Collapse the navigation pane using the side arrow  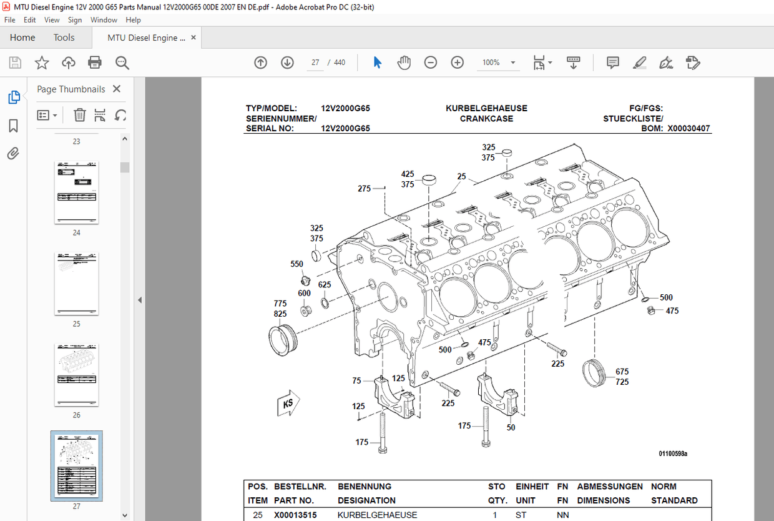(140, 300)
